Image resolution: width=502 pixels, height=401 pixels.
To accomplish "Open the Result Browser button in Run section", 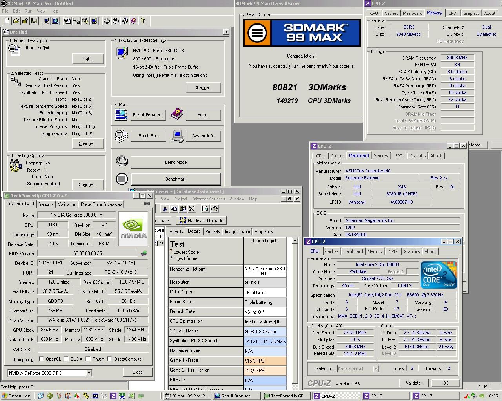I will pos(148,115).
